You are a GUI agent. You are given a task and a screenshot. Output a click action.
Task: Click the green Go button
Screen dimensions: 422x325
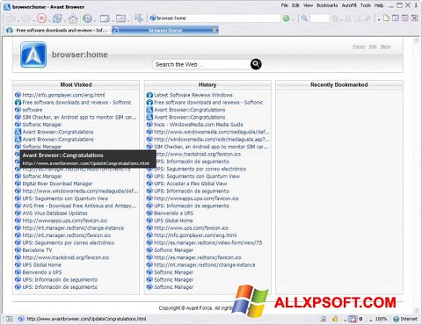tap(286, 18)
